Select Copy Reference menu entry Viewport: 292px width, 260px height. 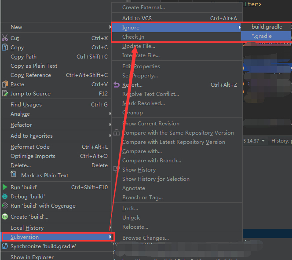[x=56, y=75]
